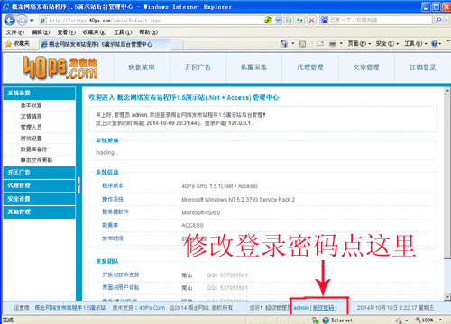Open 静态文件更新 in the sidebar
This screenshot has width=451, height=324.
pyautogui.click(x=36, y=160)
